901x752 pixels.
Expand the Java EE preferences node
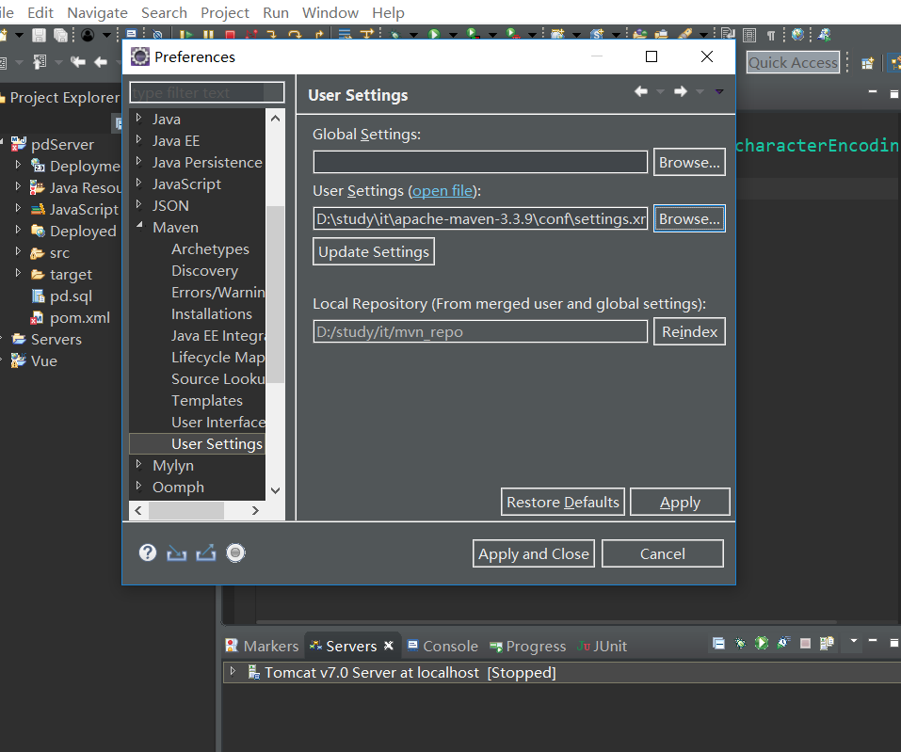tap(138, 139)
